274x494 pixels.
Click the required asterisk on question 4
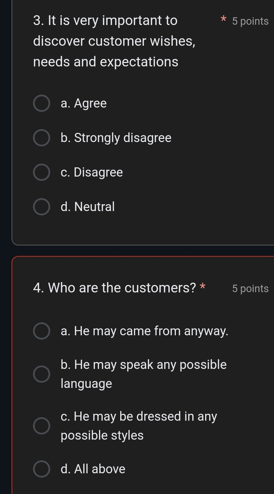[x=203, y=287]
